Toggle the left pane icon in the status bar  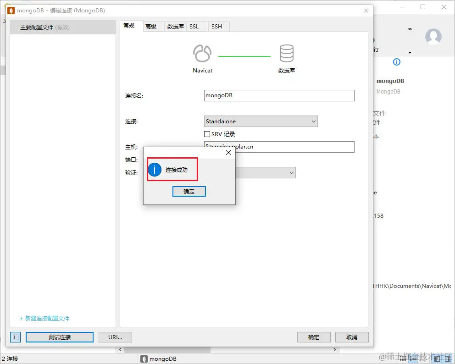437,359
